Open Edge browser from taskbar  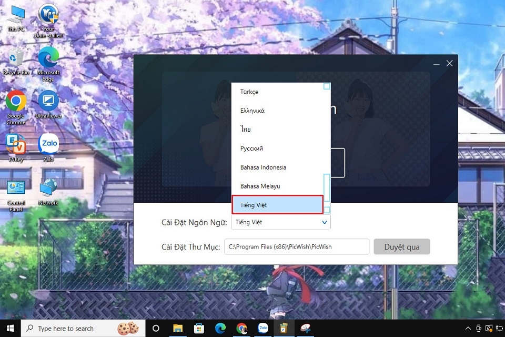tap(220, 328)
